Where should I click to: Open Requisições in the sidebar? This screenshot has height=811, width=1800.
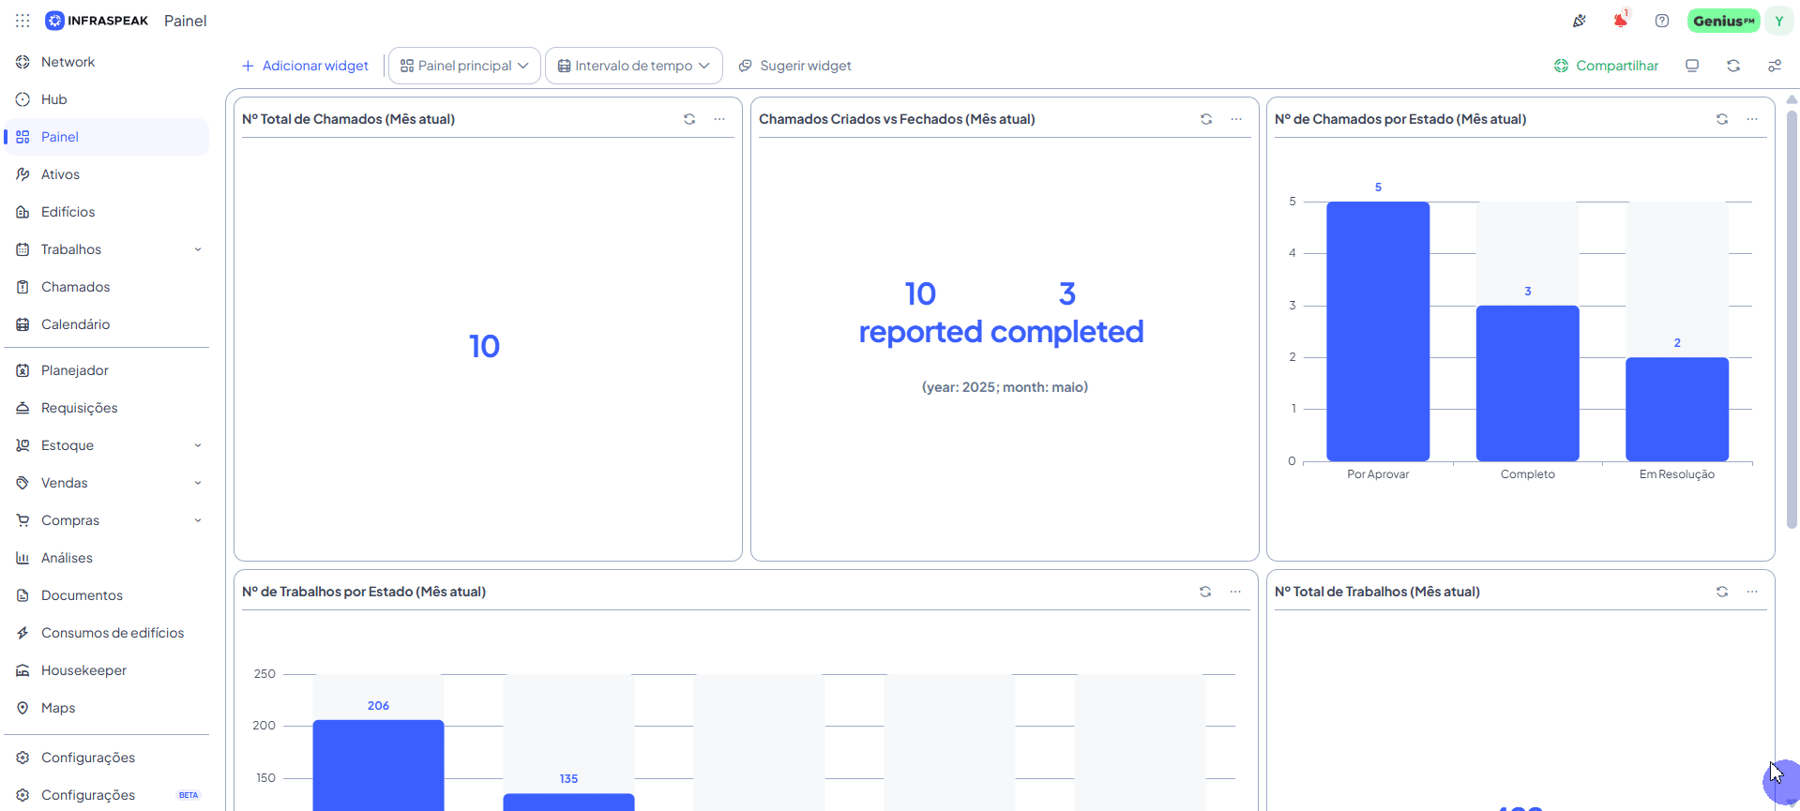pyautogui.click(x=106, y=408)
